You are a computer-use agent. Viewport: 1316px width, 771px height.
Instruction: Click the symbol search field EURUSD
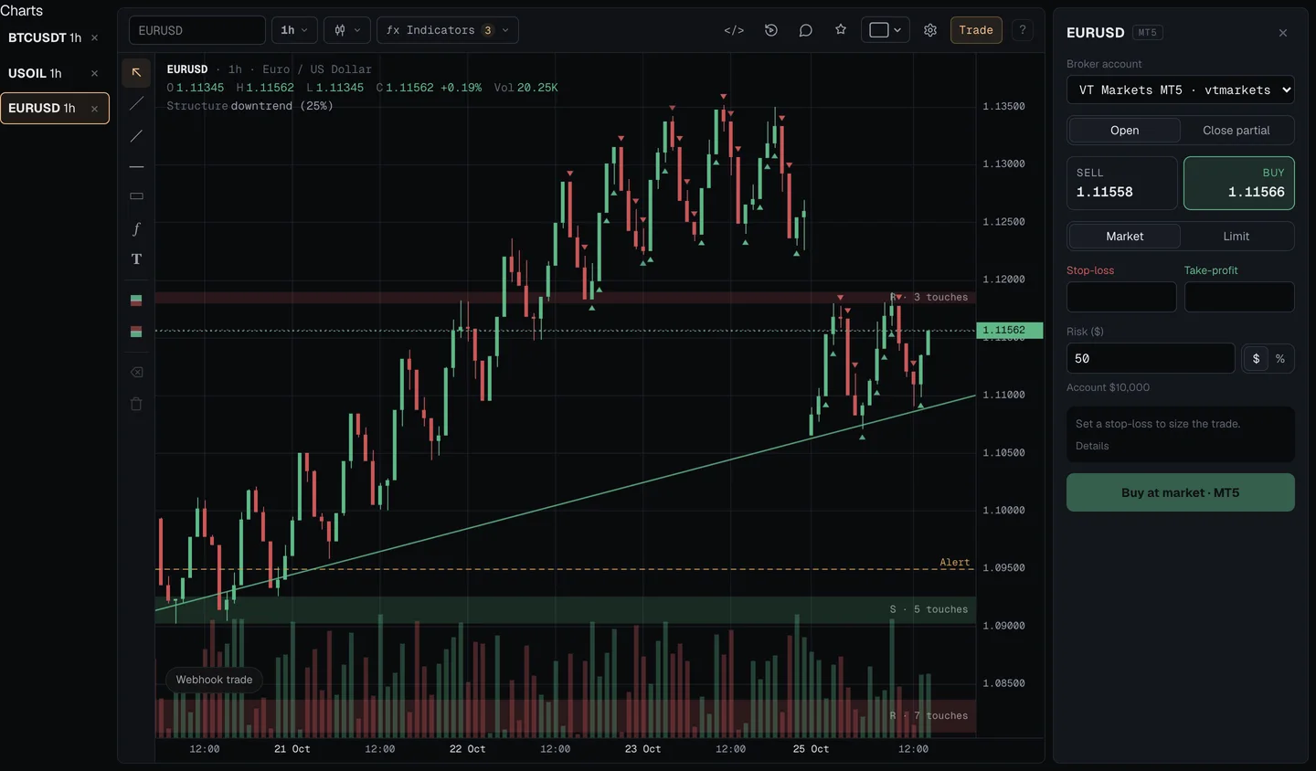[197, 30]
